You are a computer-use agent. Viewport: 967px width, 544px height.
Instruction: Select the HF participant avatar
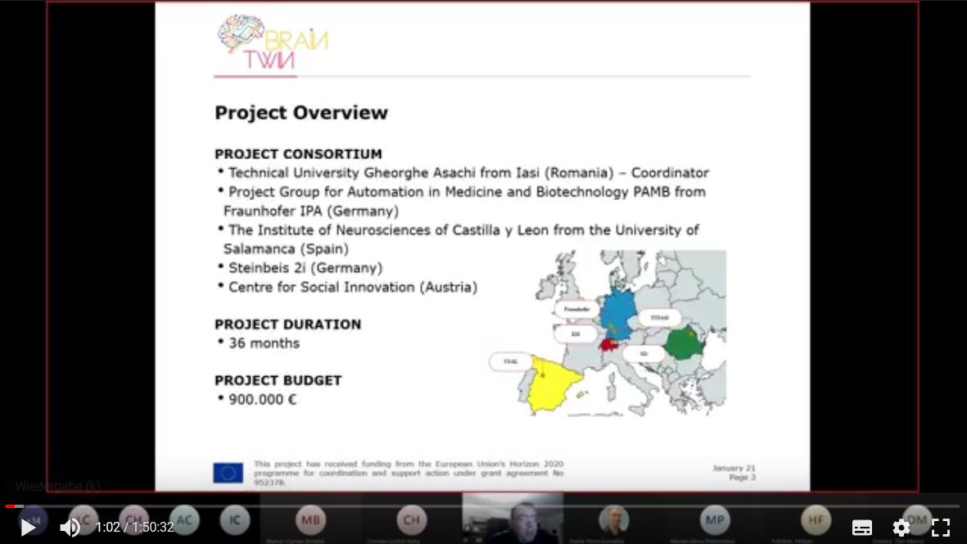tap(816, 520)
